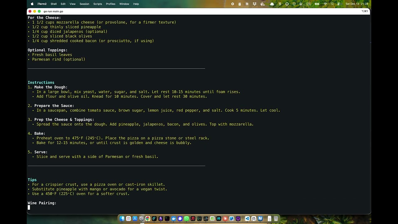
Task: Launch WhatsApp from the dock
Action: 187,219
